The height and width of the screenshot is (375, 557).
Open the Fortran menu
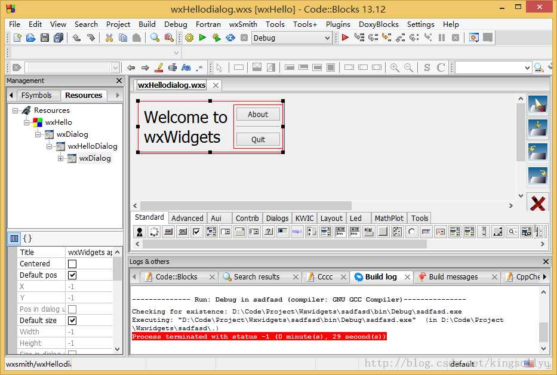[x=208, y=24]
